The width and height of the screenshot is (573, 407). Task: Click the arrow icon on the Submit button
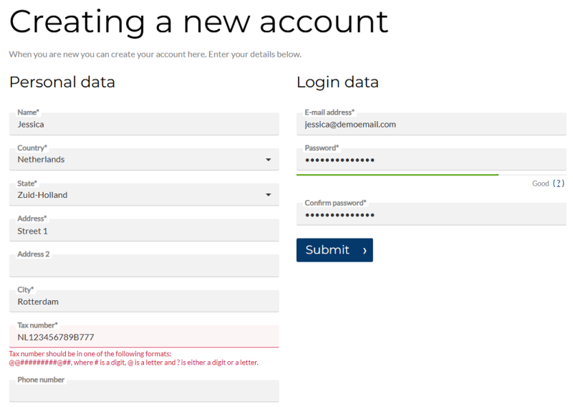point(364,250)
